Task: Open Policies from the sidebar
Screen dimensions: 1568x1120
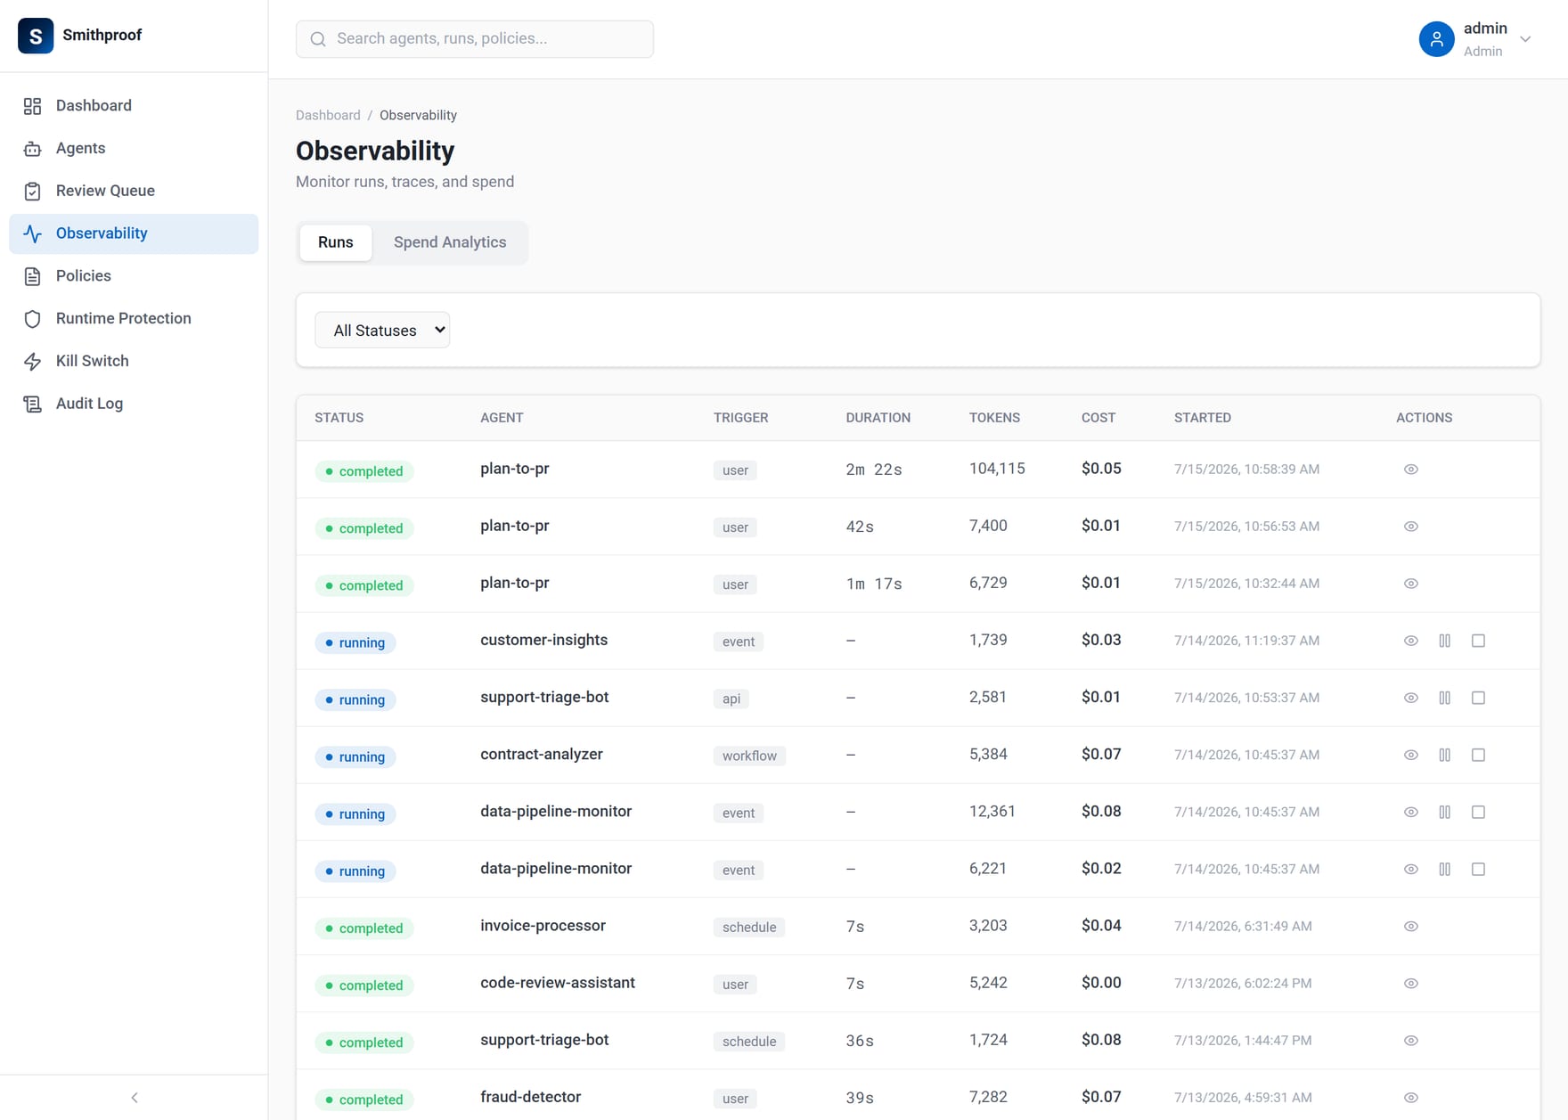Action: pyautogui.click(x=134, y=276)
